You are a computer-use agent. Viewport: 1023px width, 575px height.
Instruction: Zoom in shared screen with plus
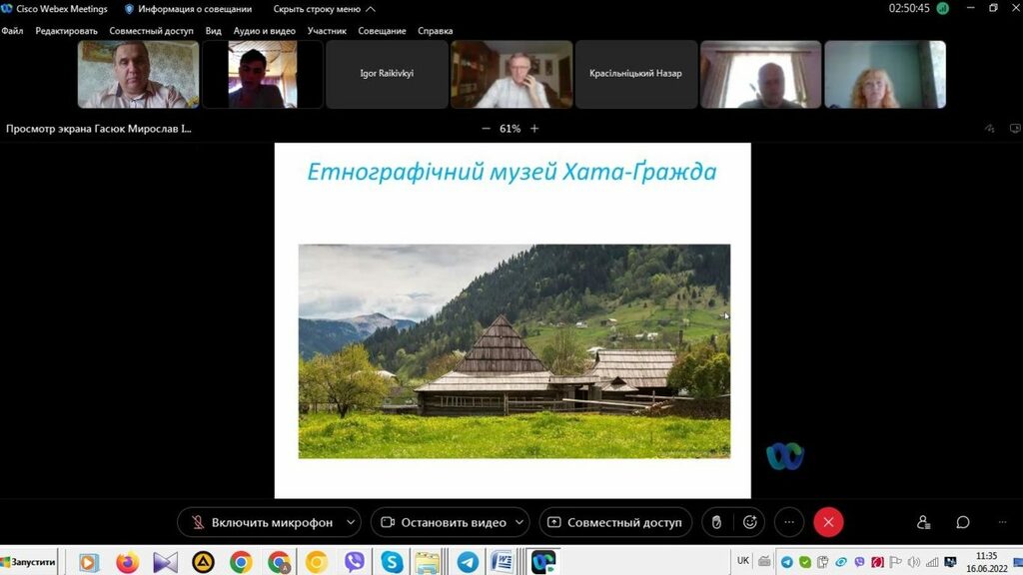pyautogui.click(x=534, y=129)
